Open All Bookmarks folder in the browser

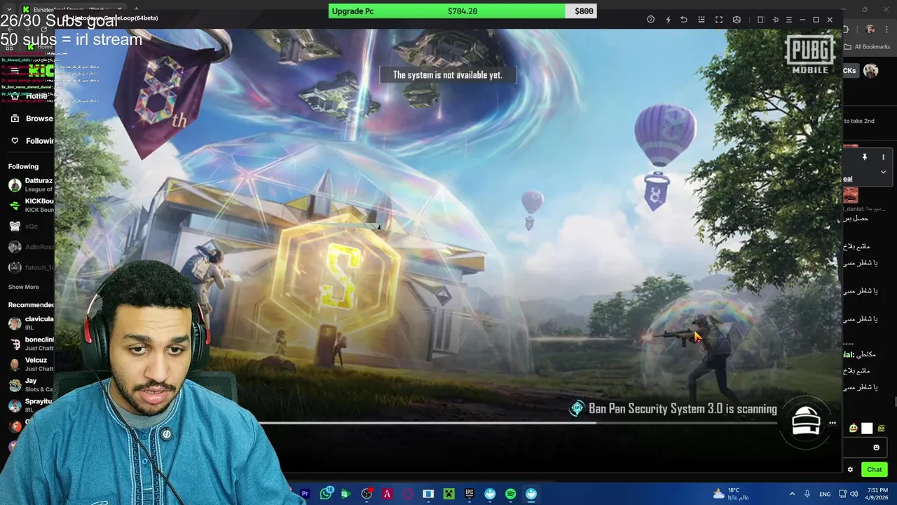coord(867,47)
